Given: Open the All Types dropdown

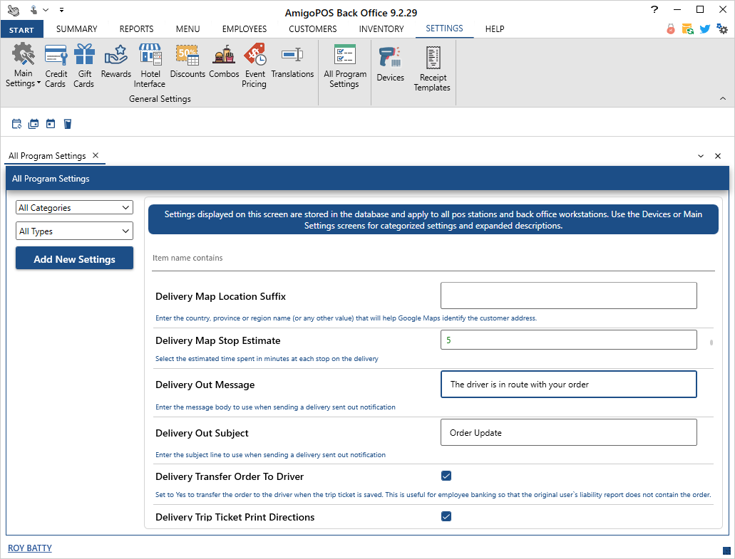Looking at the screenshot, I should point(74,231).
